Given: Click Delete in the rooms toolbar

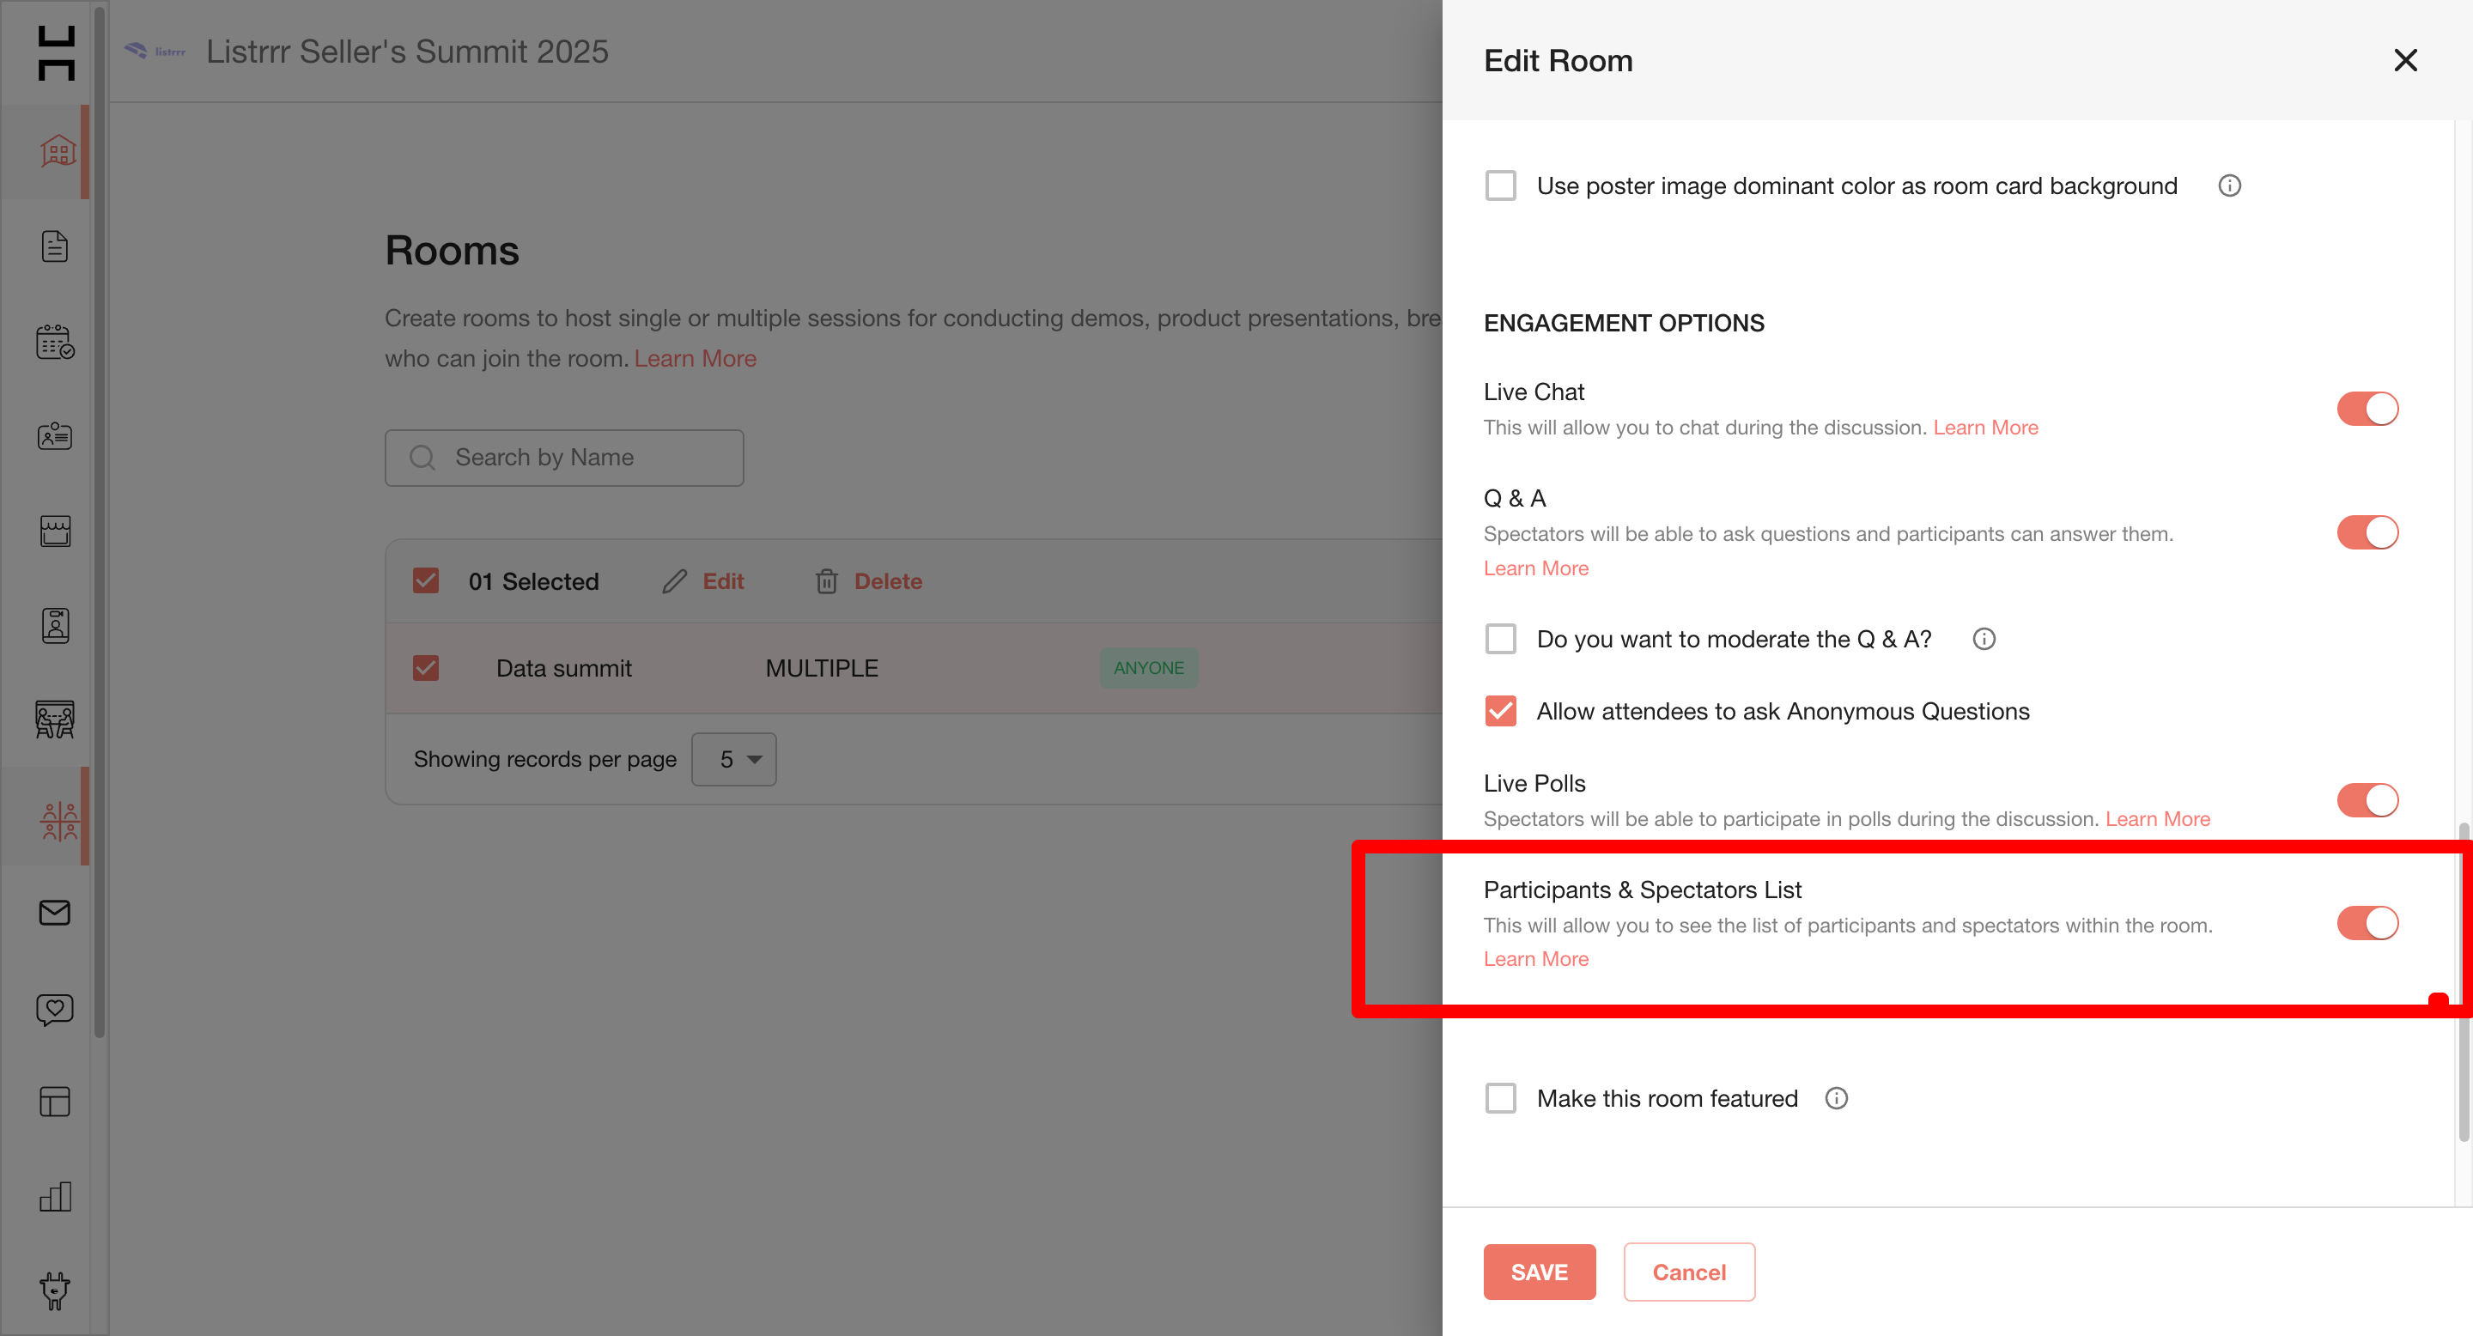Looking at the screenshot, I should [x=888, y=581].
